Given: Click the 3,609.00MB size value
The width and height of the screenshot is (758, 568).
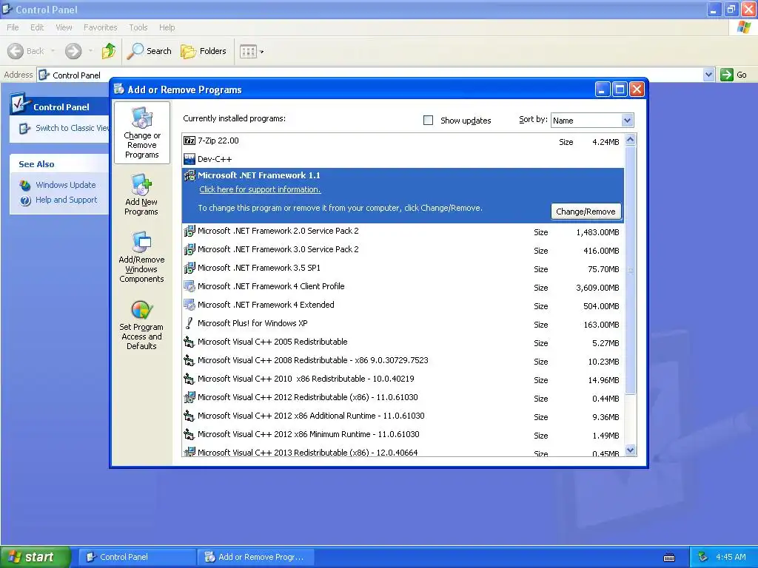Looking at the screenshot, I should click(x=597, y=288).
